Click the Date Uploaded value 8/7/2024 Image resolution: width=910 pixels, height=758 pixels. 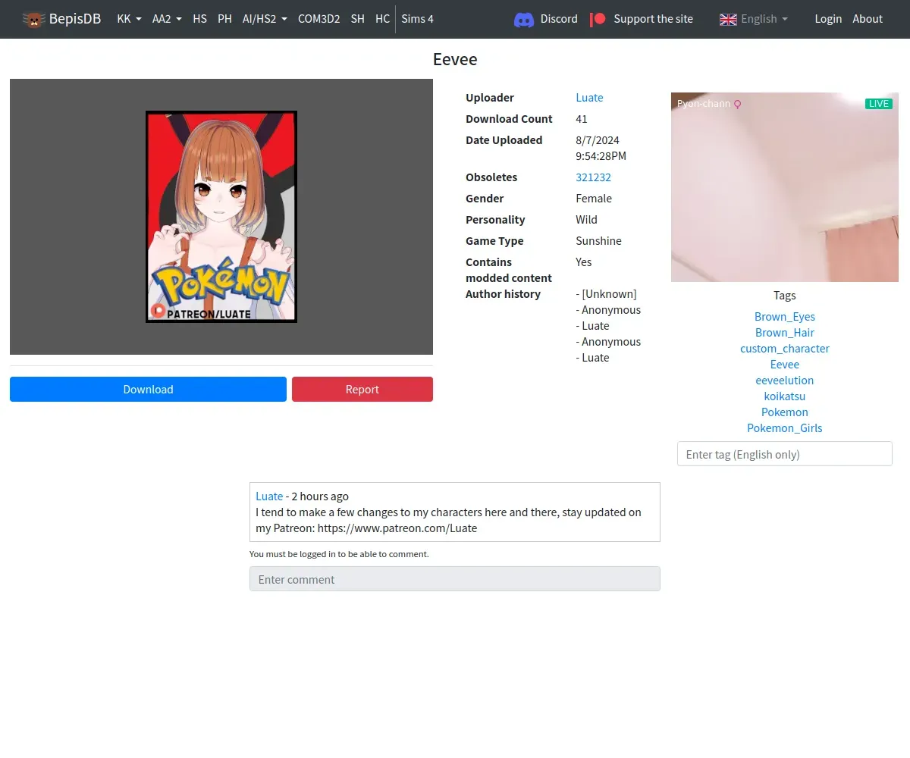(598, 140)
